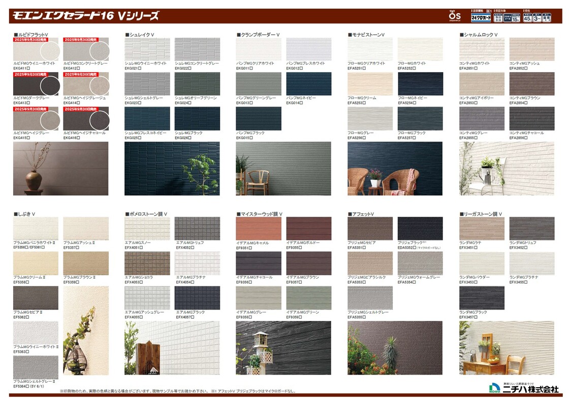
Task: Click the checkbox square after code EFA5251
Action: coord(365,68)
